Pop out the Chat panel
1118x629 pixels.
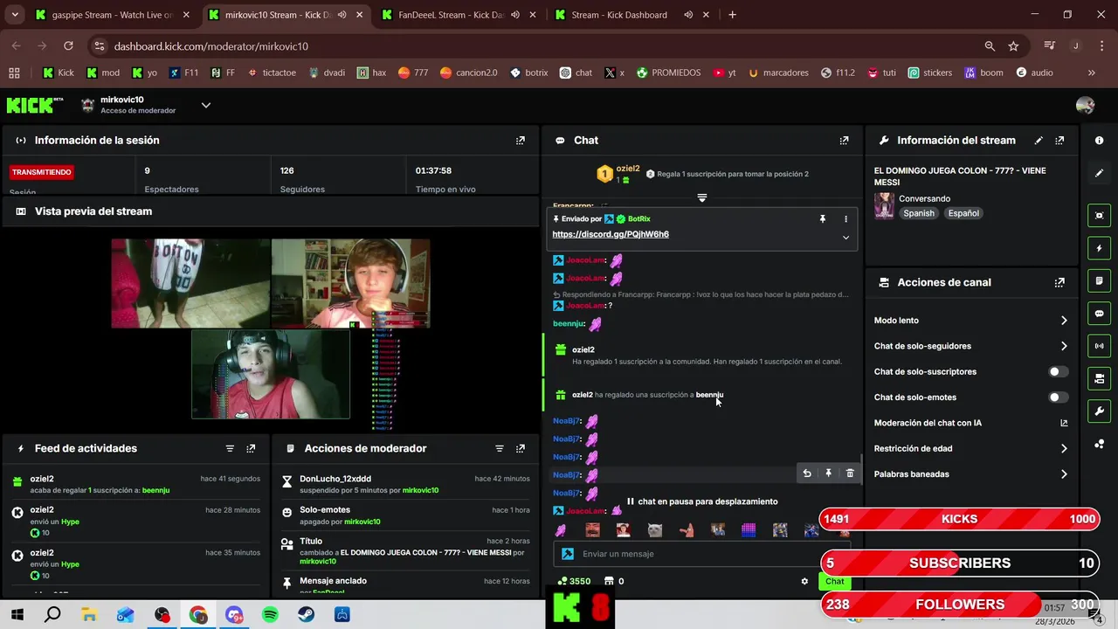(x=844, y=140)
